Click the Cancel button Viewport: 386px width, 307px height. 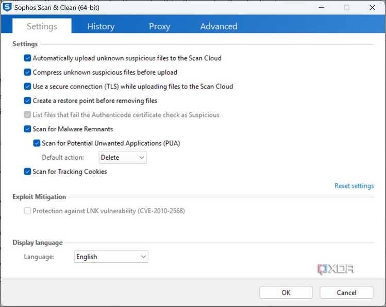346,293
